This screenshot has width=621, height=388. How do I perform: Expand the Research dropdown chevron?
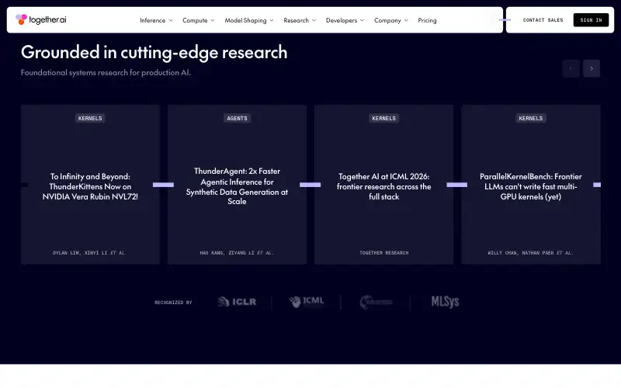314,20
